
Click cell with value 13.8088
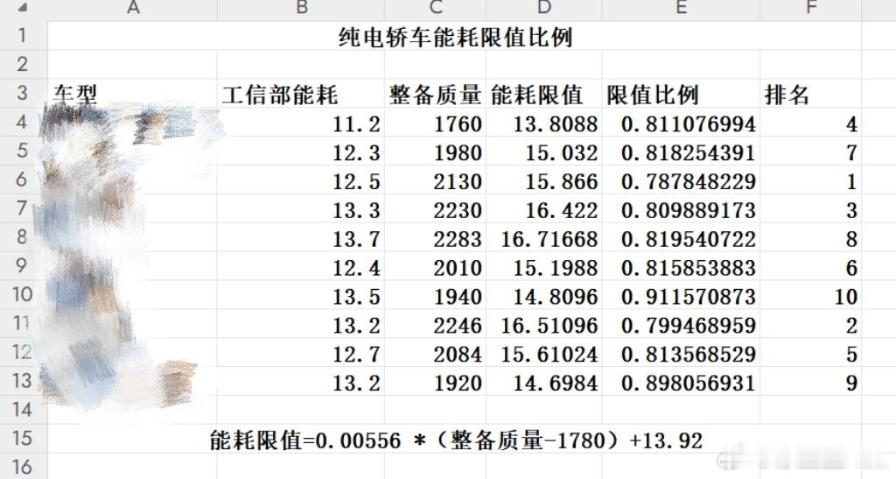[x=544, y=123]
